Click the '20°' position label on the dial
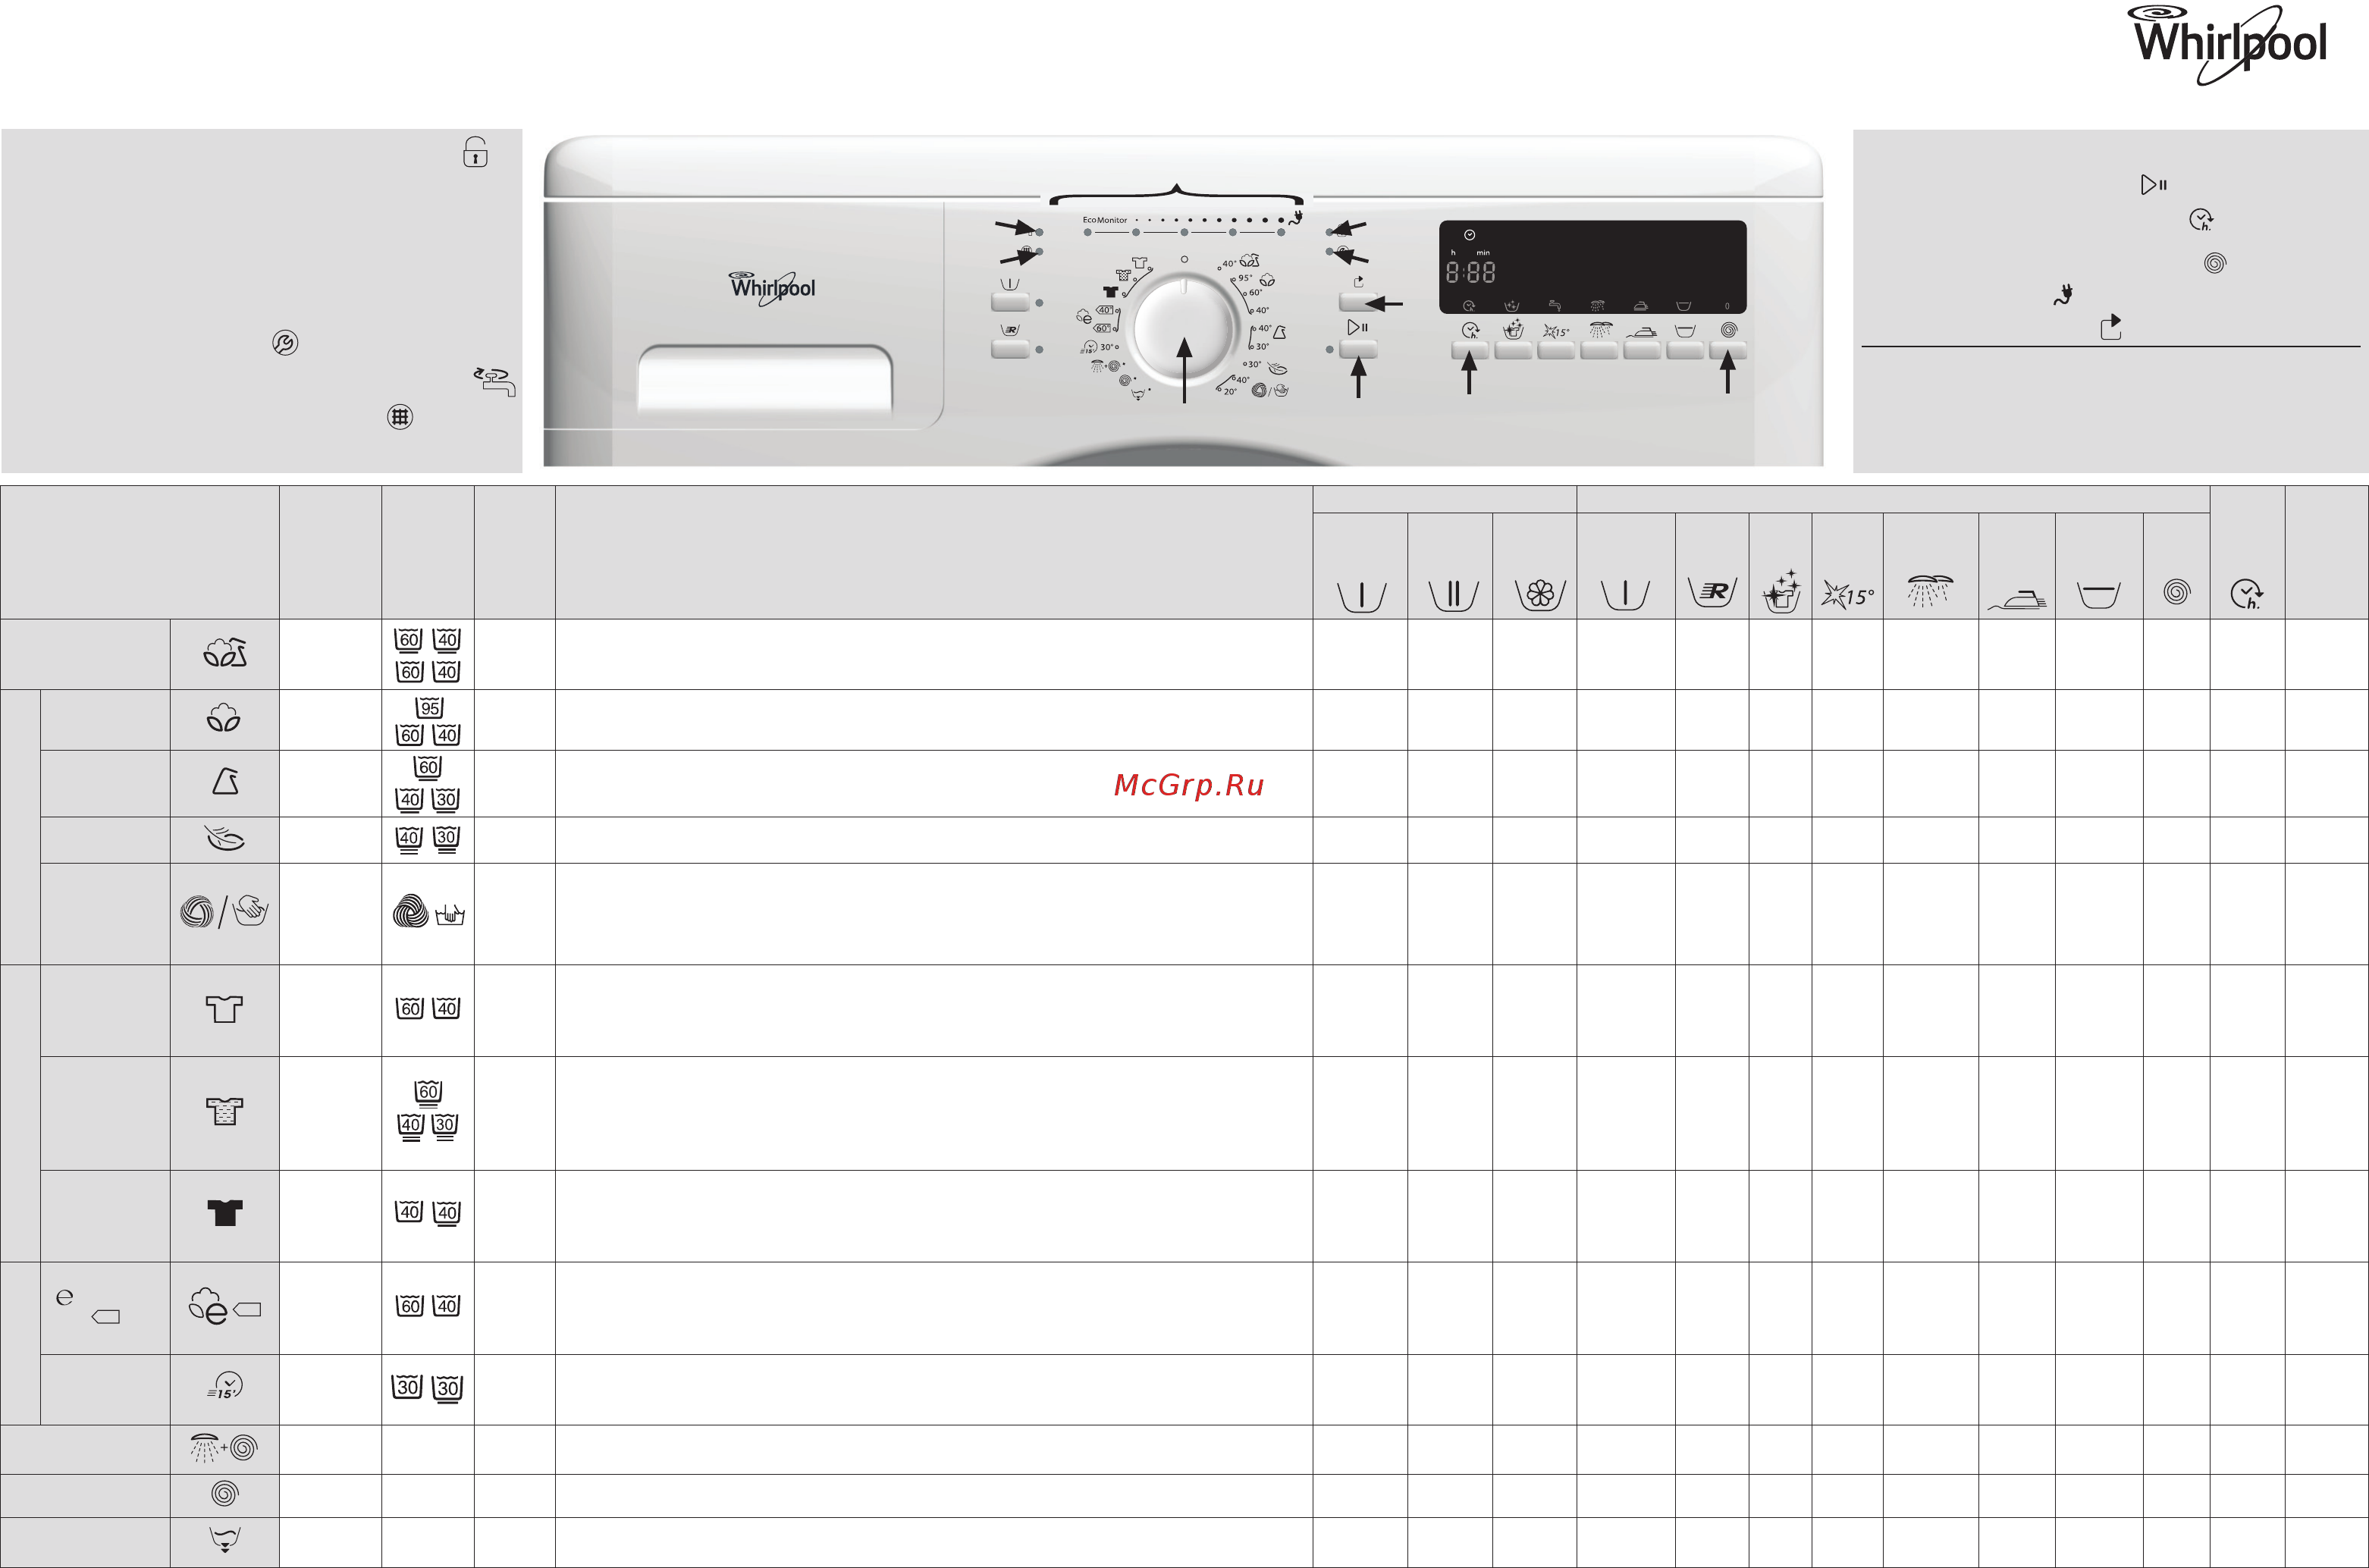2369x1568 pixels. point(1230,391)
